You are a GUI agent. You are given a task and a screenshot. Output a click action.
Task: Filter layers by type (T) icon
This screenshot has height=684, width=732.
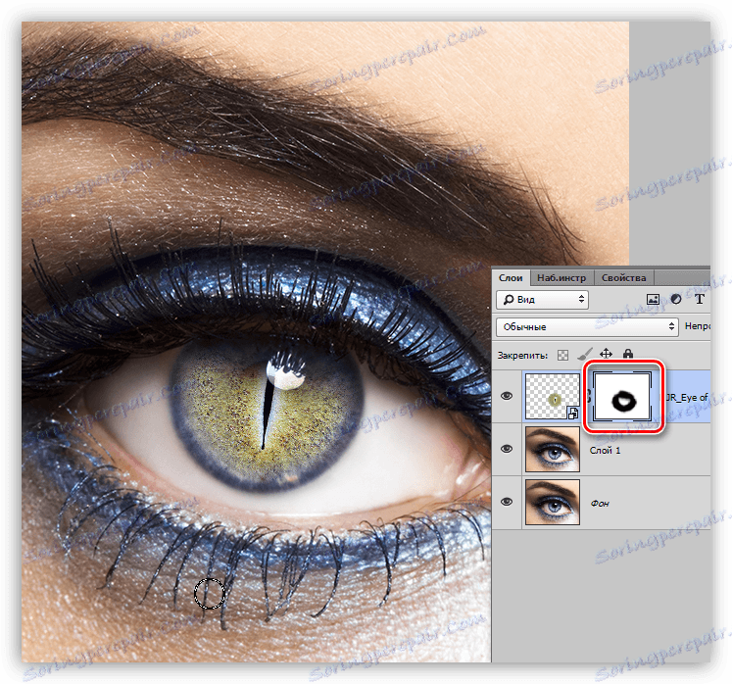[699, 299]
